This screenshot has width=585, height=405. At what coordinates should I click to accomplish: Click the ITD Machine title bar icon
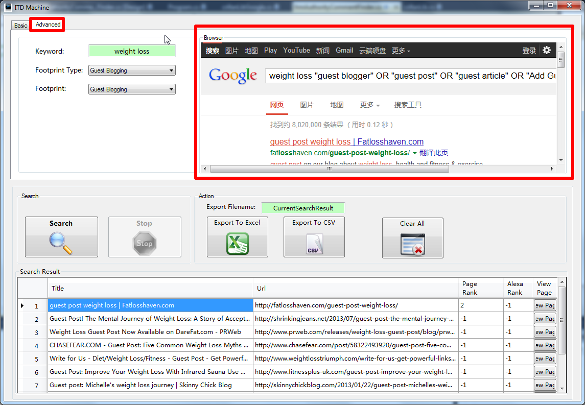click(8, 7)
